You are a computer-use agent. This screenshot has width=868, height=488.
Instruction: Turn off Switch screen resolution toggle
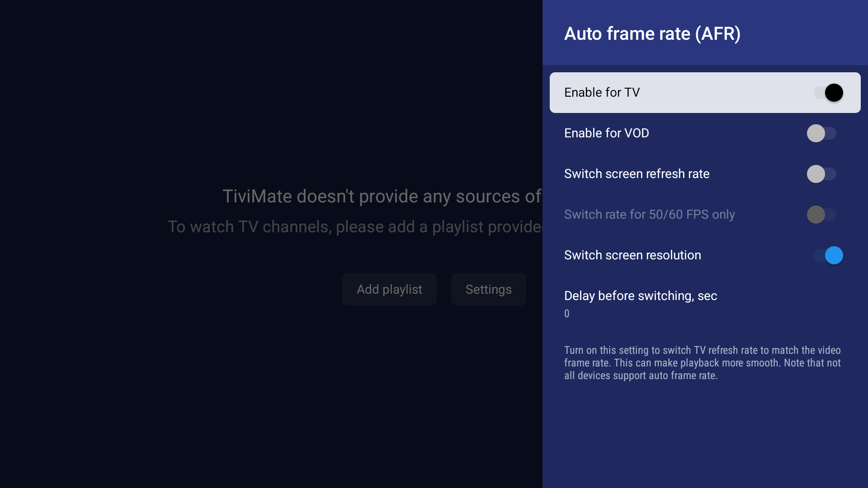(828, 255)
